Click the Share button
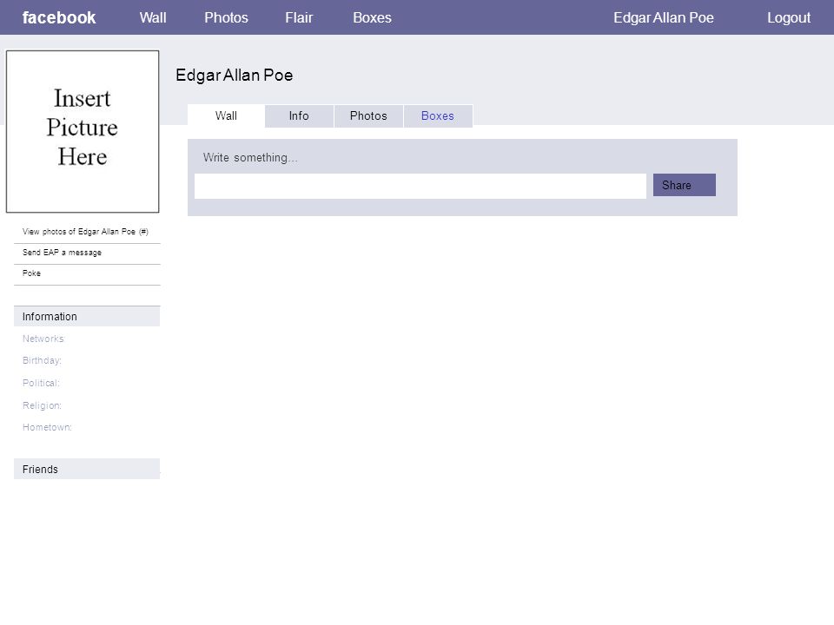Viewport: 834px width, 625px height. (684, 185)
